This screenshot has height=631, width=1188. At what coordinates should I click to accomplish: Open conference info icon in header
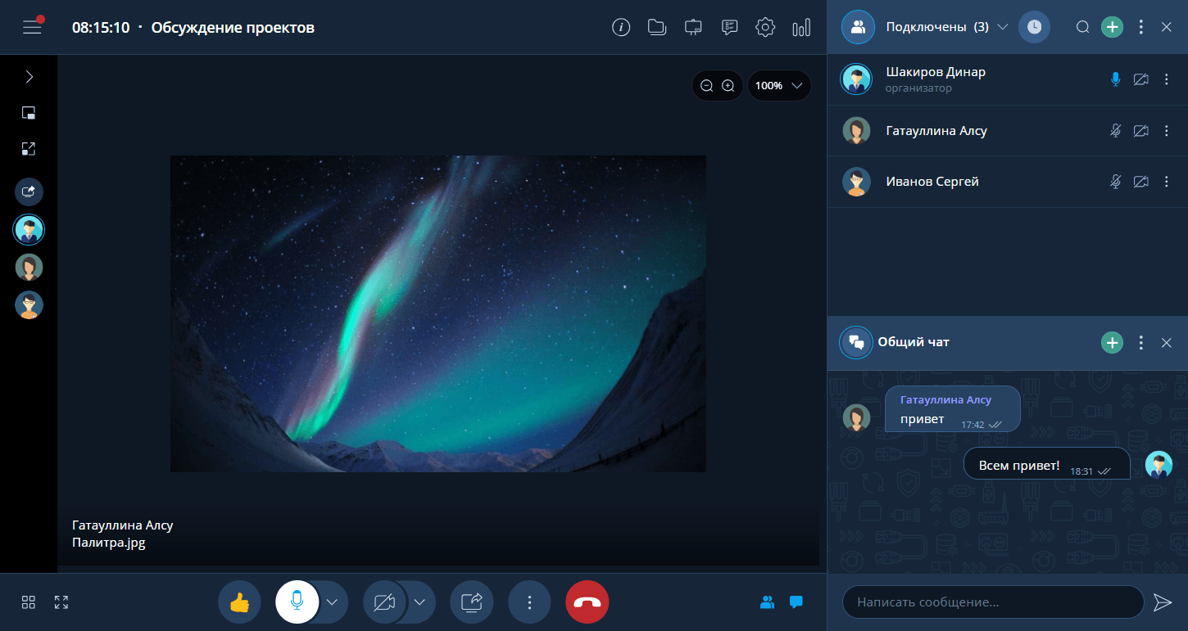point(621,28)
